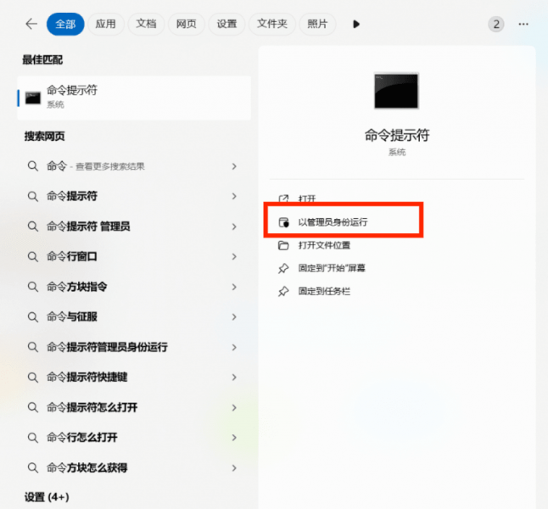Click the circled 2 badge icon
This screenshot has height=509, width=548.
[x=496, y=24]
